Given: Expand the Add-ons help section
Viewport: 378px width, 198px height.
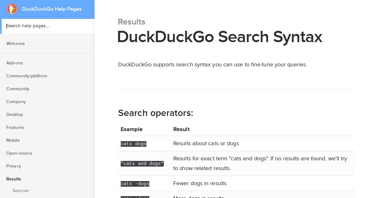Looking at the screenshot, I should click(x=14, y=63).
